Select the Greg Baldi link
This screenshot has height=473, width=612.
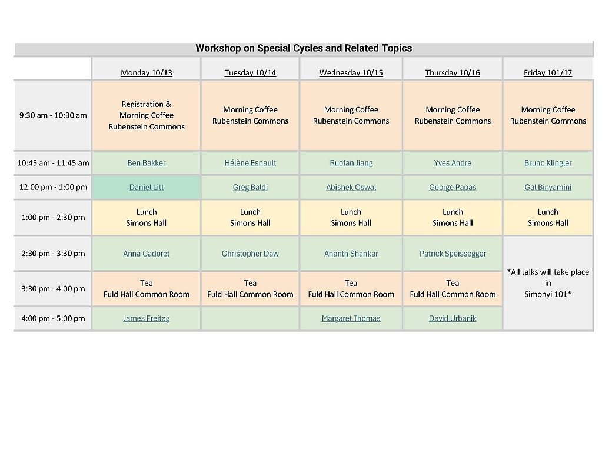(250, 188)
